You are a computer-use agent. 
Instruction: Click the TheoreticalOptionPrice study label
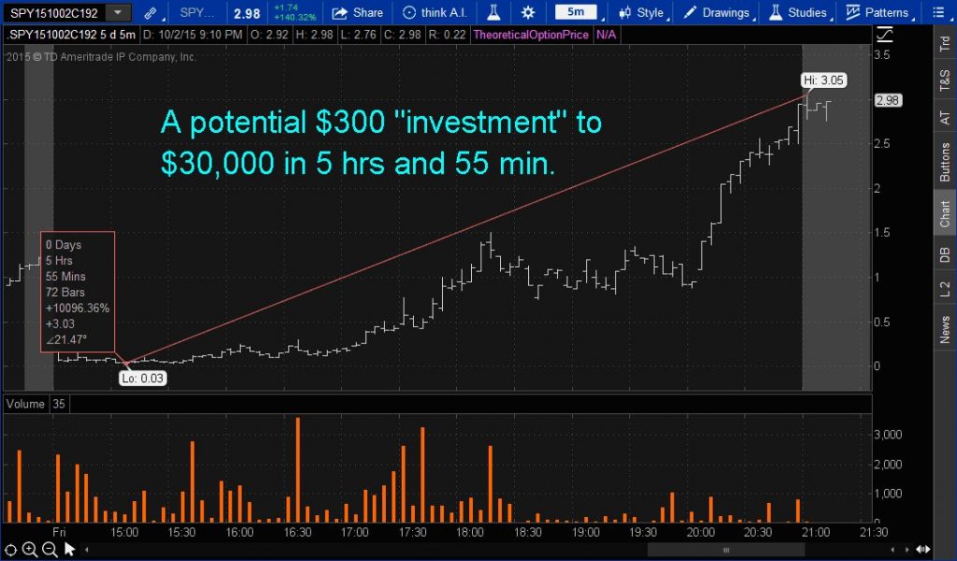pyautogui.click(x=531, y=35)
